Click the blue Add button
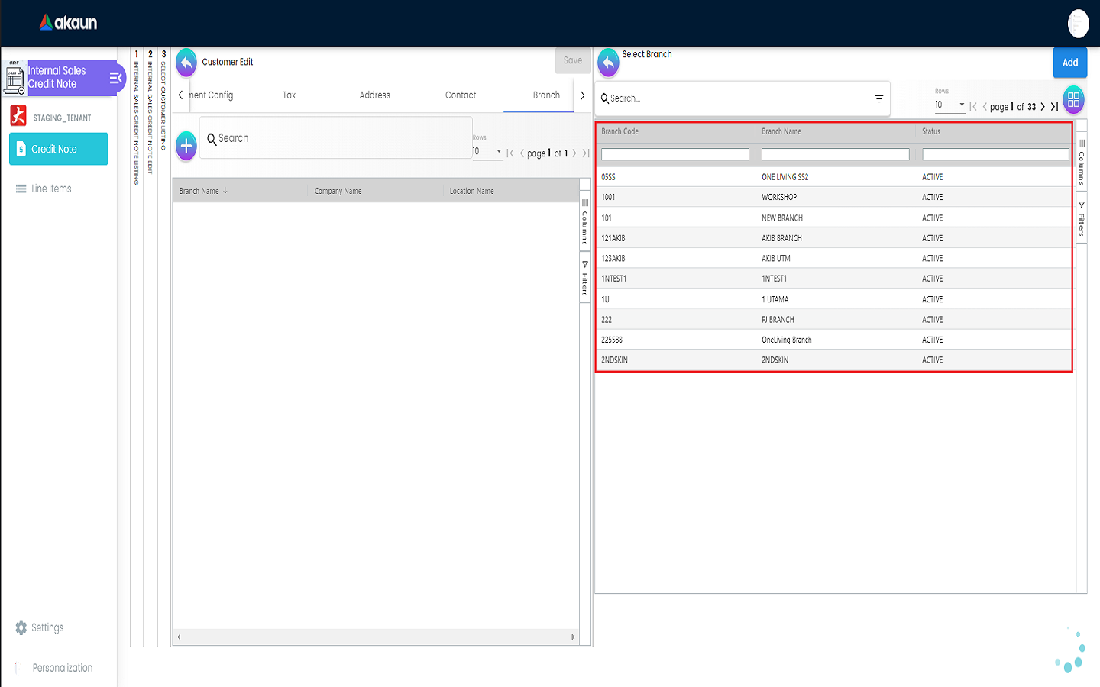Image resolution: width=1100 pixels, height=687 pixels. (x=1070, y=63)
